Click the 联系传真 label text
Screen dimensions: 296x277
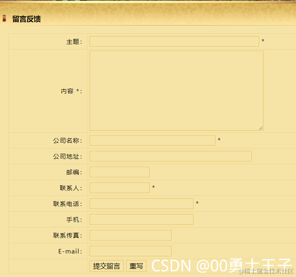pos(67,236)
